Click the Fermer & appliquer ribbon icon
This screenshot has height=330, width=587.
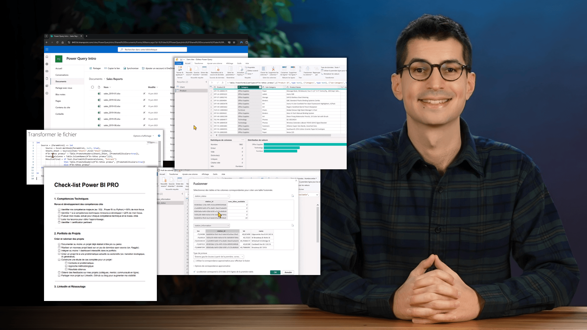(x=180, y=68)
